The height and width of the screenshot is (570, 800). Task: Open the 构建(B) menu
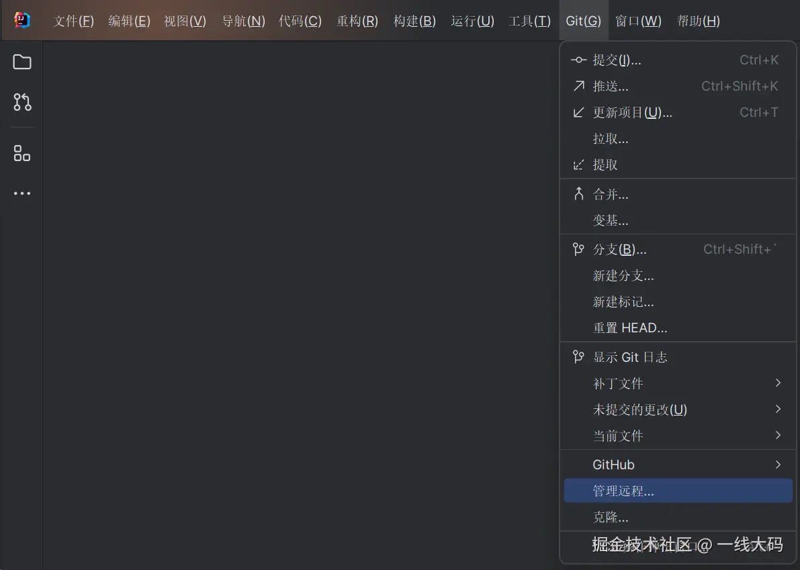(x=414, y=21)
